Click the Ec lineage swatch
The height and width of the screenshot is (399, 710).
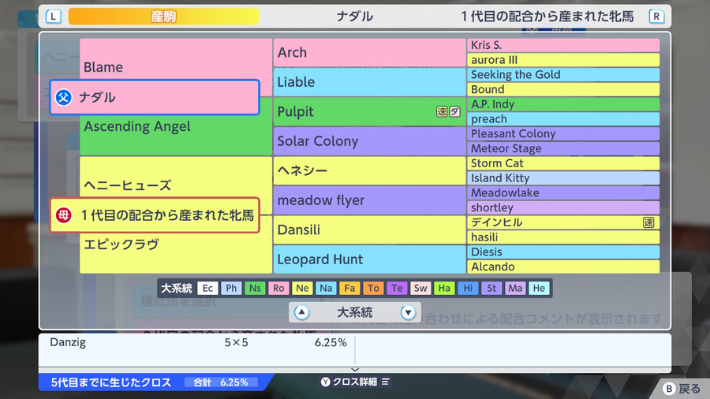point(207,288)
